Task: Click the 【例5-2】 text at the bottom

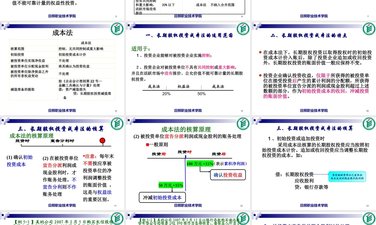Action: [147, 220]
